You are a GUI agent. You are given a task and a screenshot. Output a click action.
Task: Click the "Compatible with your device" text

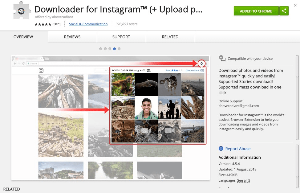(250, 59)
